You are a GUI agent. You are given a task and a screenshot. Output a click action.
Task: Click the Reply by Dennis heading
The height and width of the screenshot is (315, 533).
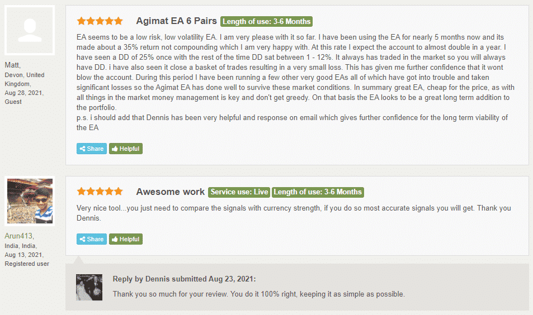[x=184, y=279]
